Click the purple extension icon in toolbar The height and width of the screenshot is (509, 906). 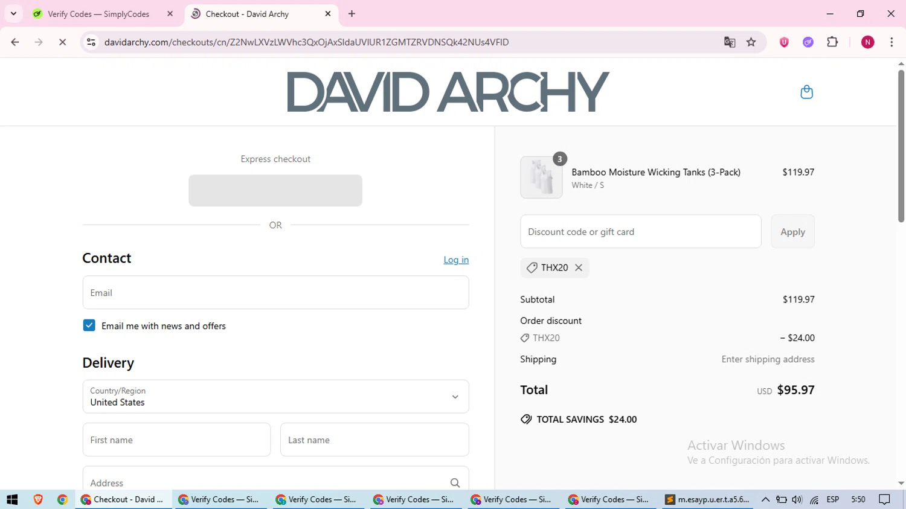pos(808,42)
